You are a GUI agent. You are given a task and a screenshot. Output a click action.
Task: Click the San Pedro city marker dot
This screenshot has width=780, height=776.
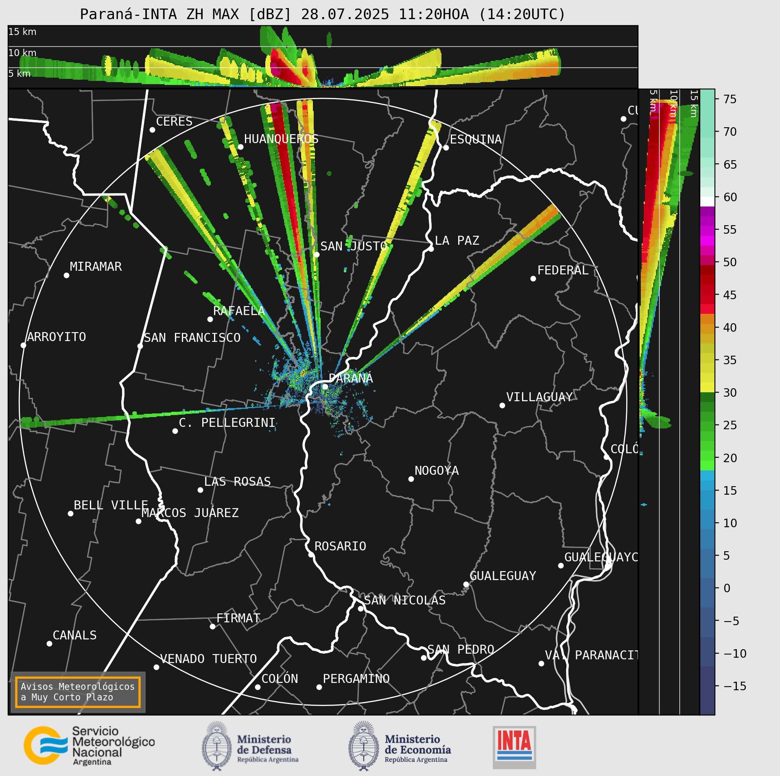click(424, 658)
